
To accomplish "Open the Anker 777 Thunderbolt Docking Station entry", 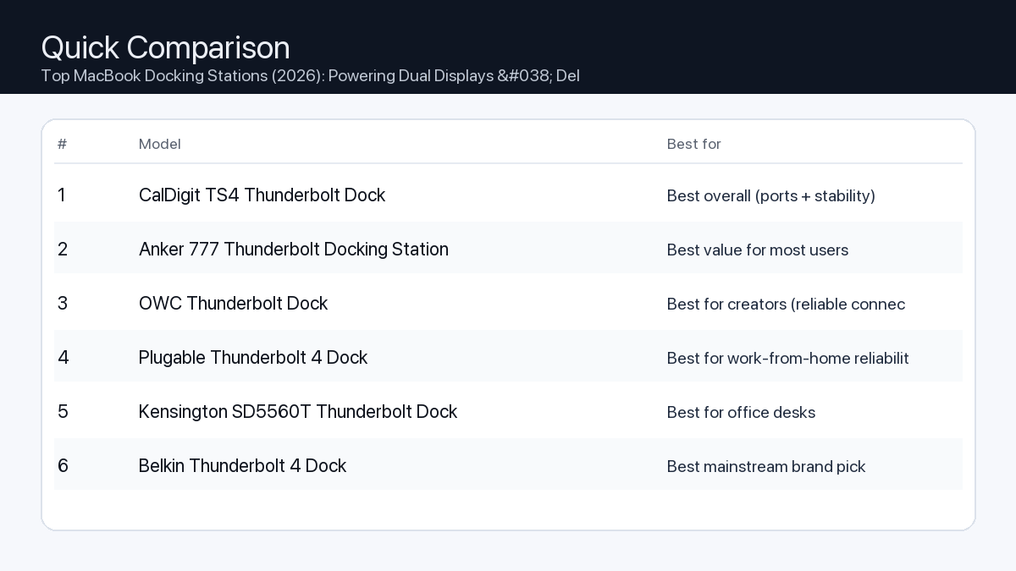I will (x=294, y=250).
